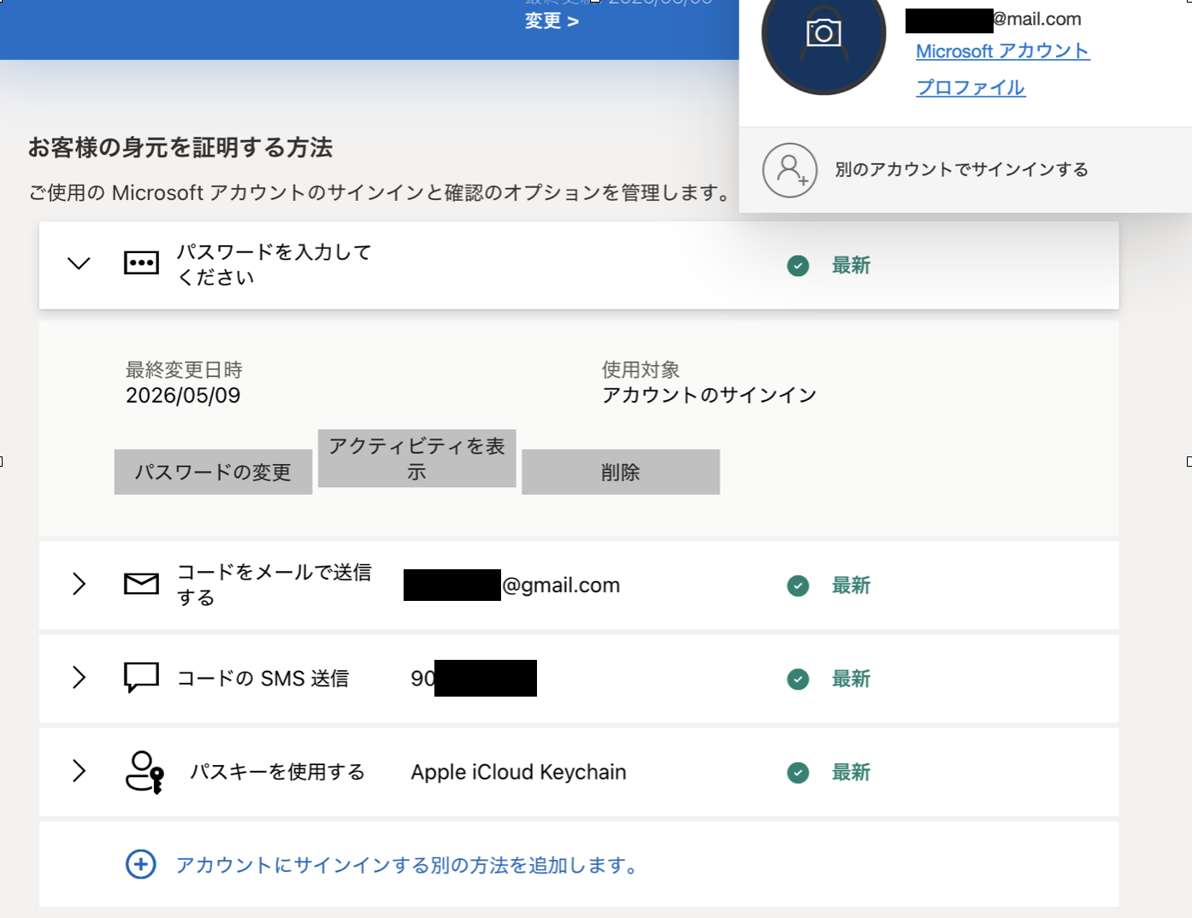
Task: Click the お客様の身元を証明する方法 heading
Action: [180, 147]
